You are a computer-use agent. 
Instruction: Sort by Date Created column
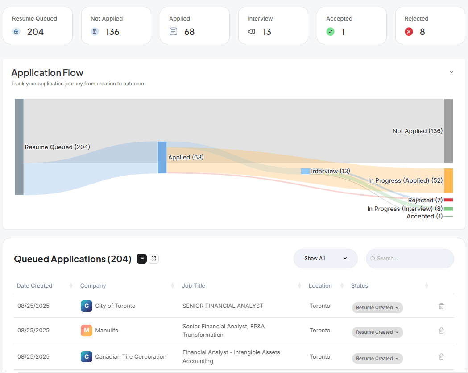point(34,286)
